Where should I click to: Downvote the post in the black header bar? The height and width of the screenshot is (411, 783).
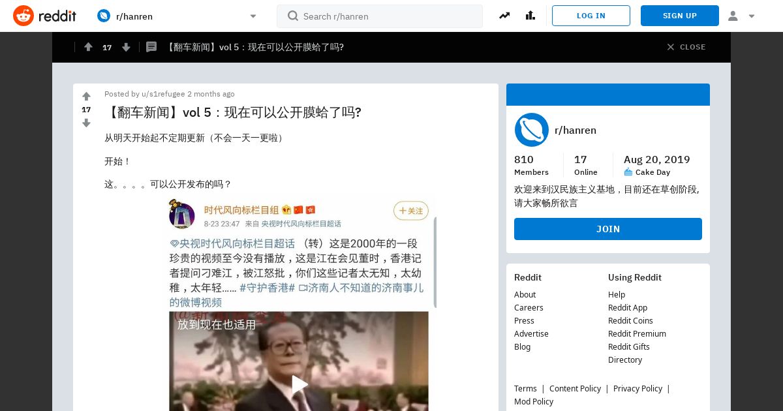tap(126, 47)
